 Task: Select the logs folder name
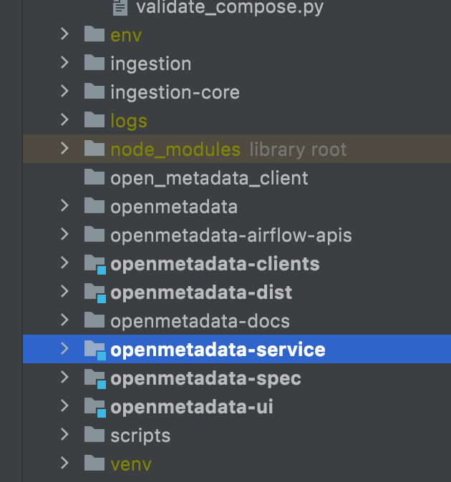pos(129,121)
